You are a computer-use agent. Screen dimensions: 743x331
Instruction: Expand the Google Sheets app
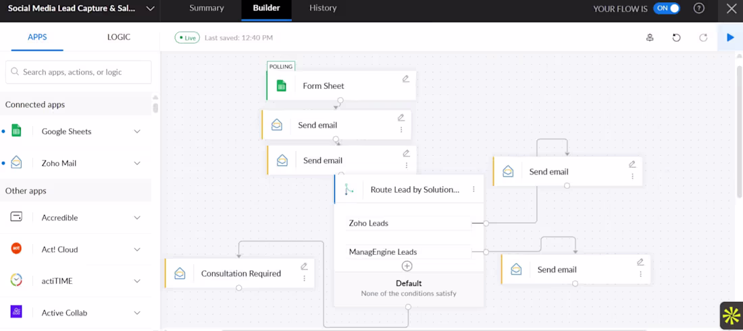pyautogui.click(x=137, y=131)
